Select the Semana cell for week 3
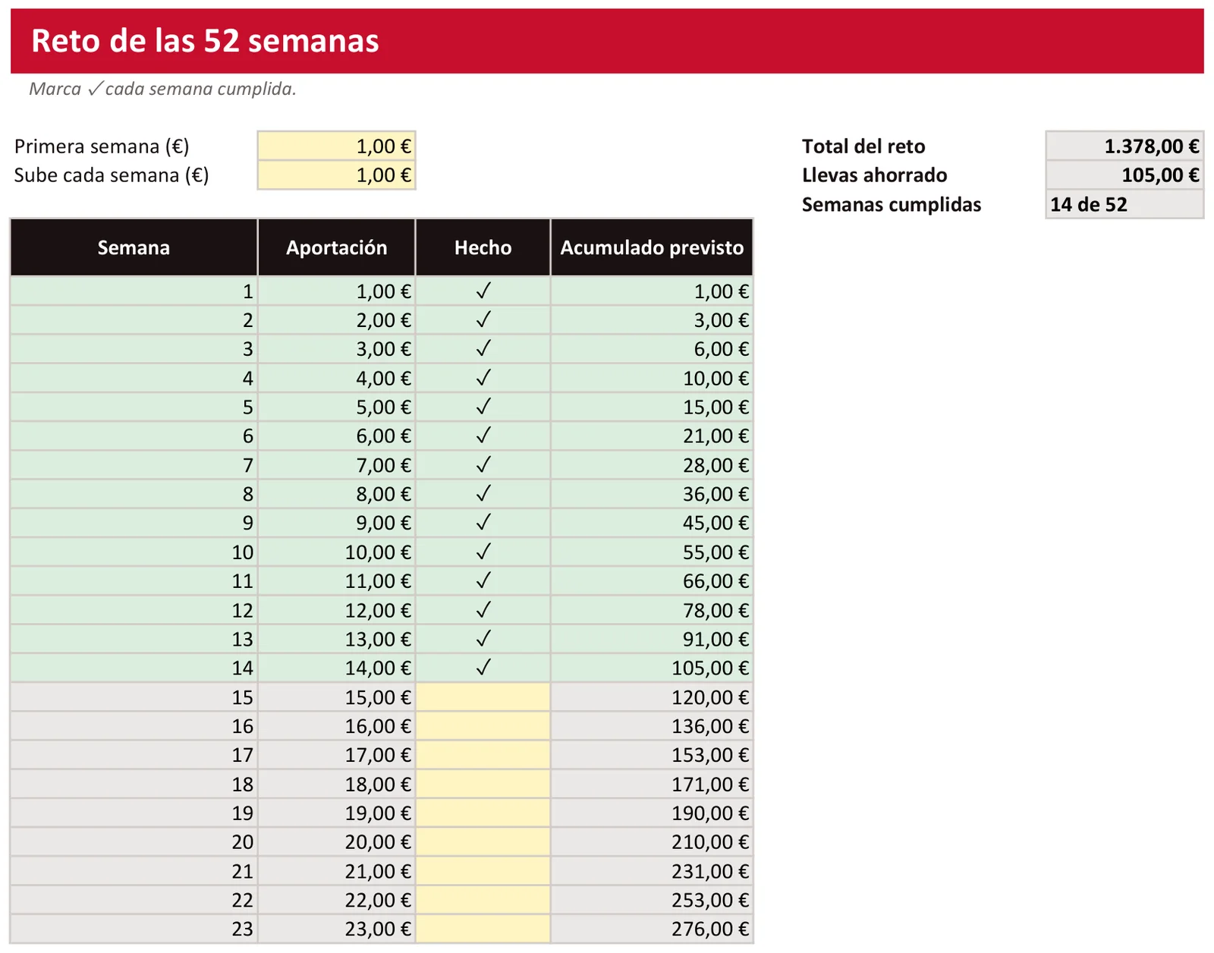The height and width of the screenshot is (953, 1214). point(134,349)
